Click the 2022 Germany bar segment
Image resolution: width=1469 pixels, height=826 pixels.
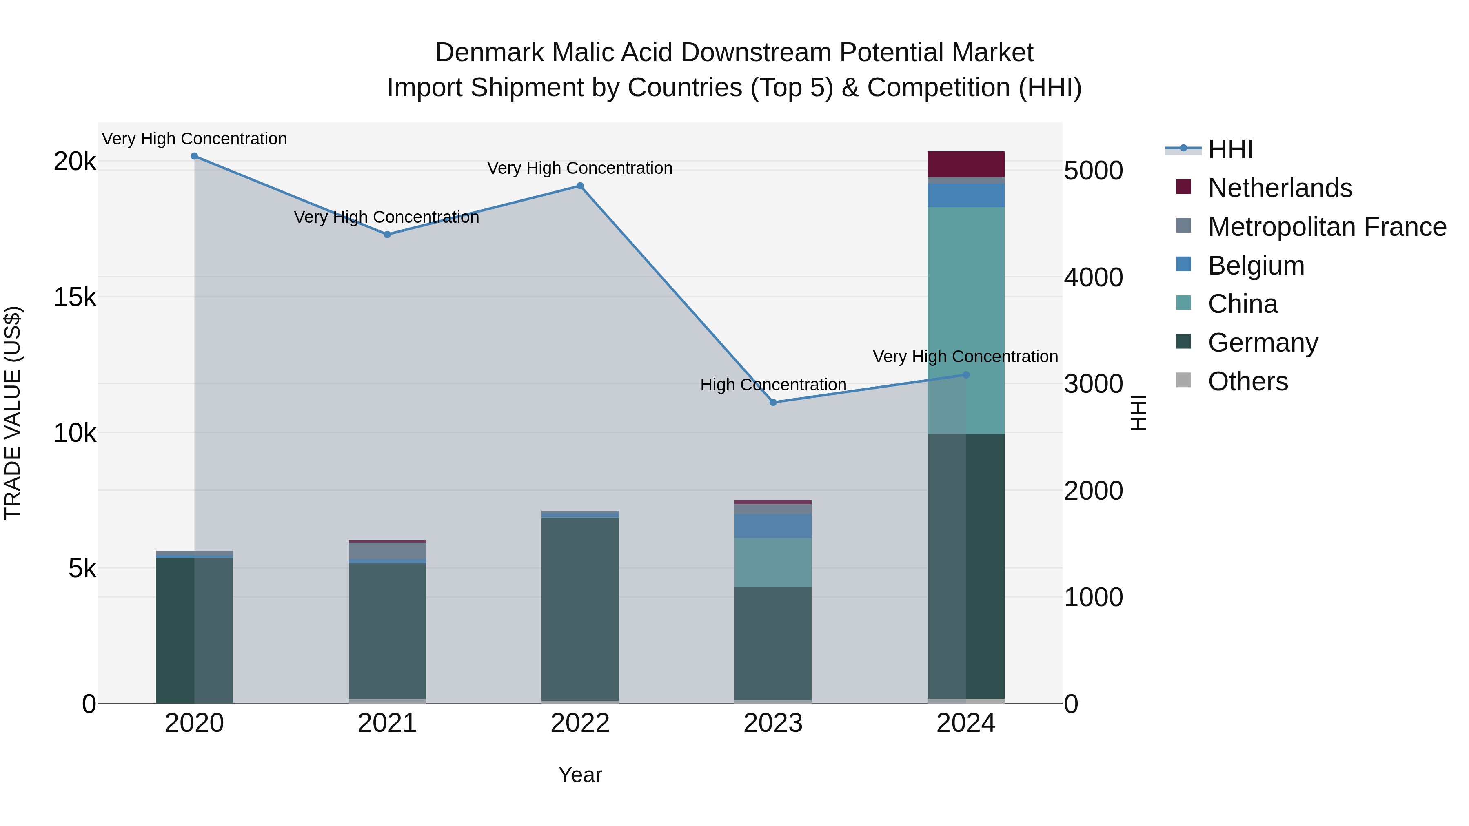(x=580, y=609)
